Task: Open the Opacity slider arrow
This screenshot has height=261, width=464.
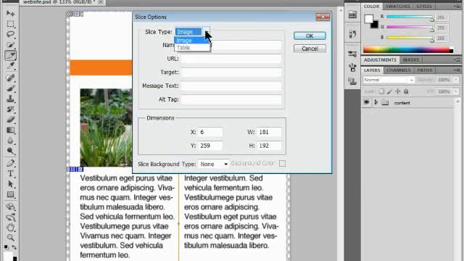Action: point(456,80)
